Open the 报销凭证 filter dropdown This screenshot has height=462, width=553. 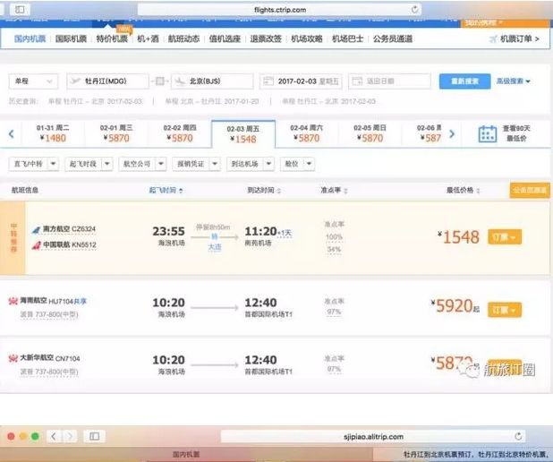pyautogui.click(x=196, y=164)
